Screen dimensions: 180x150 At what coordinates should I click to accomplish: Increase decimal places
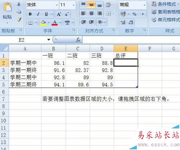click(123, 22)
